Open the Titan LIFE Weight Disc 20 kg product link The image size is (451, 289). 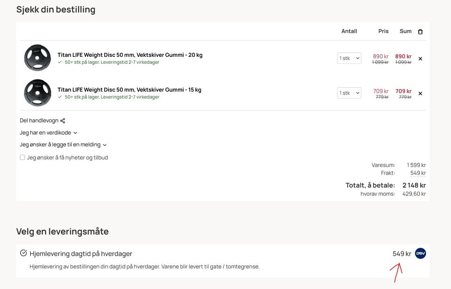click(x=130, y=55)
